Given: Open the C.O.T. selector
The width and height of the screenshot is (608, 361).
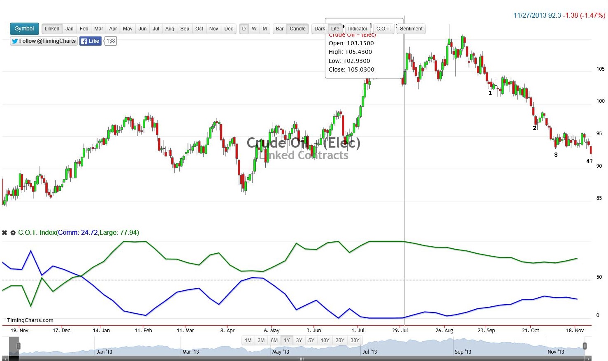Looking at the screenshot, I should tap(383, 29).
